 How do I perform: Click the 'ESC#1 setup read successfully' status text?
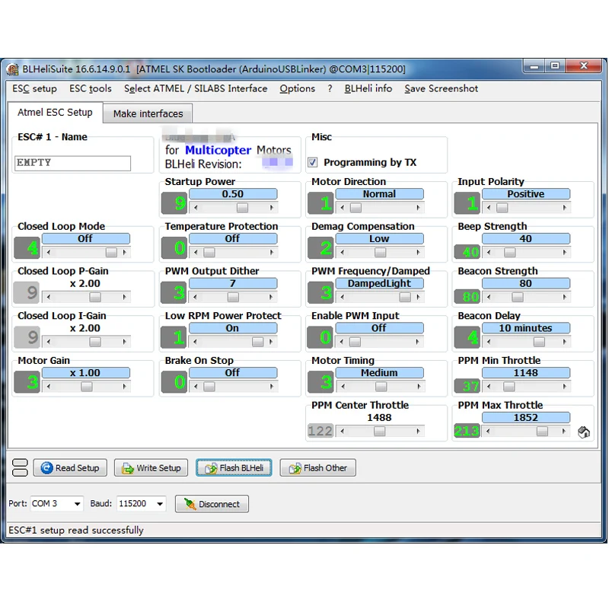coord(76,530)
